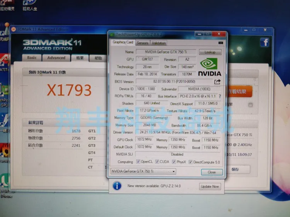The image size is (290, 217).
Task: Open the 结果 tab in 3DMark 11
Action: (80, 58)
